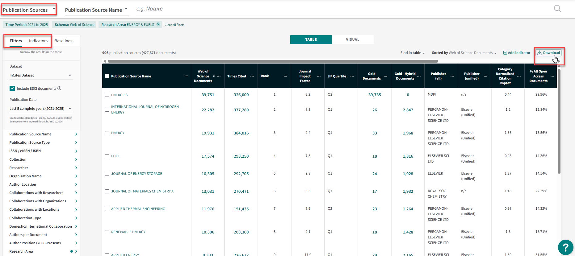Open % All Open Access Documents column options
Image resolution: width=575 pixels, height=256 pixels.
[552, 76]
